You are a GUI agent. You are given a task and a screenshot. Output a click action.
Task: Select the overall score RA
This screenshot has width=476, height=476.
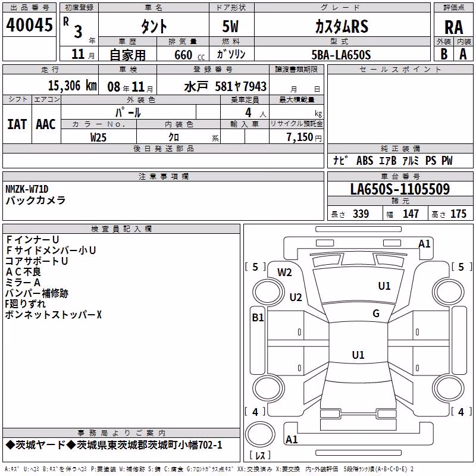[454, 27]
